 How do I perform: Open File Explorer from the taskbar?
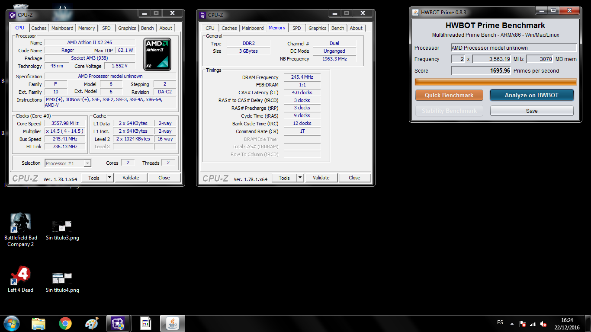pos(39,323)
